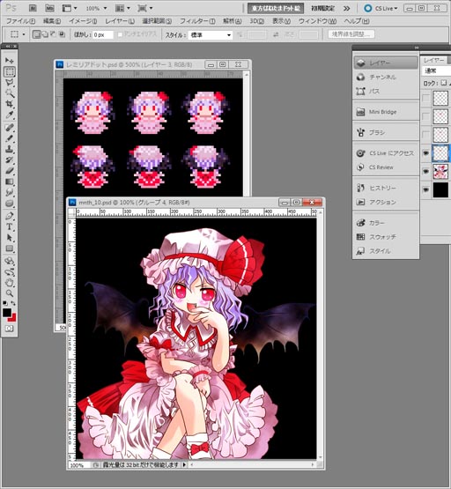Select the Healing Brush tool
The image size is (451, 489).
pyautogui.click(x=10, y=127)
